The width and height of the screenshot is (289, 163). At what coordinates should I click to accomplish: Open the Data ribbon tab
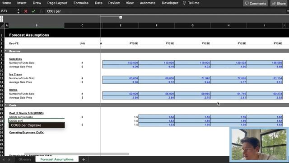(x=98, y=3)
